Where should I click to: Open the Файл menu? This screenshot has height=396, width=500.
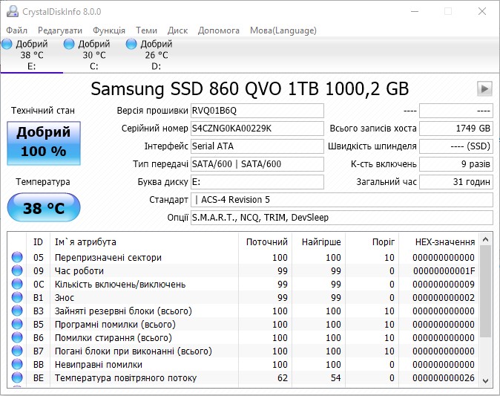coord(17,30)
